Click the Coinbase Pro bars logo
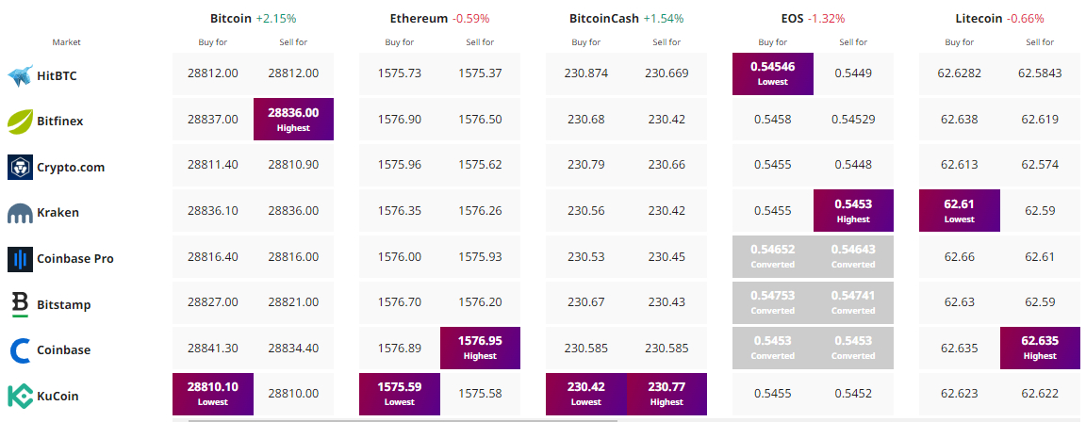This screenshot has width=1086, height=422. (x=21, y=259)
